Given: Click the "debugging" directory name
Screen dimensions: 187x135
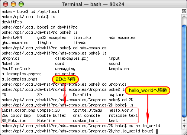Looking at the screenshot, I should coord(65,69).
